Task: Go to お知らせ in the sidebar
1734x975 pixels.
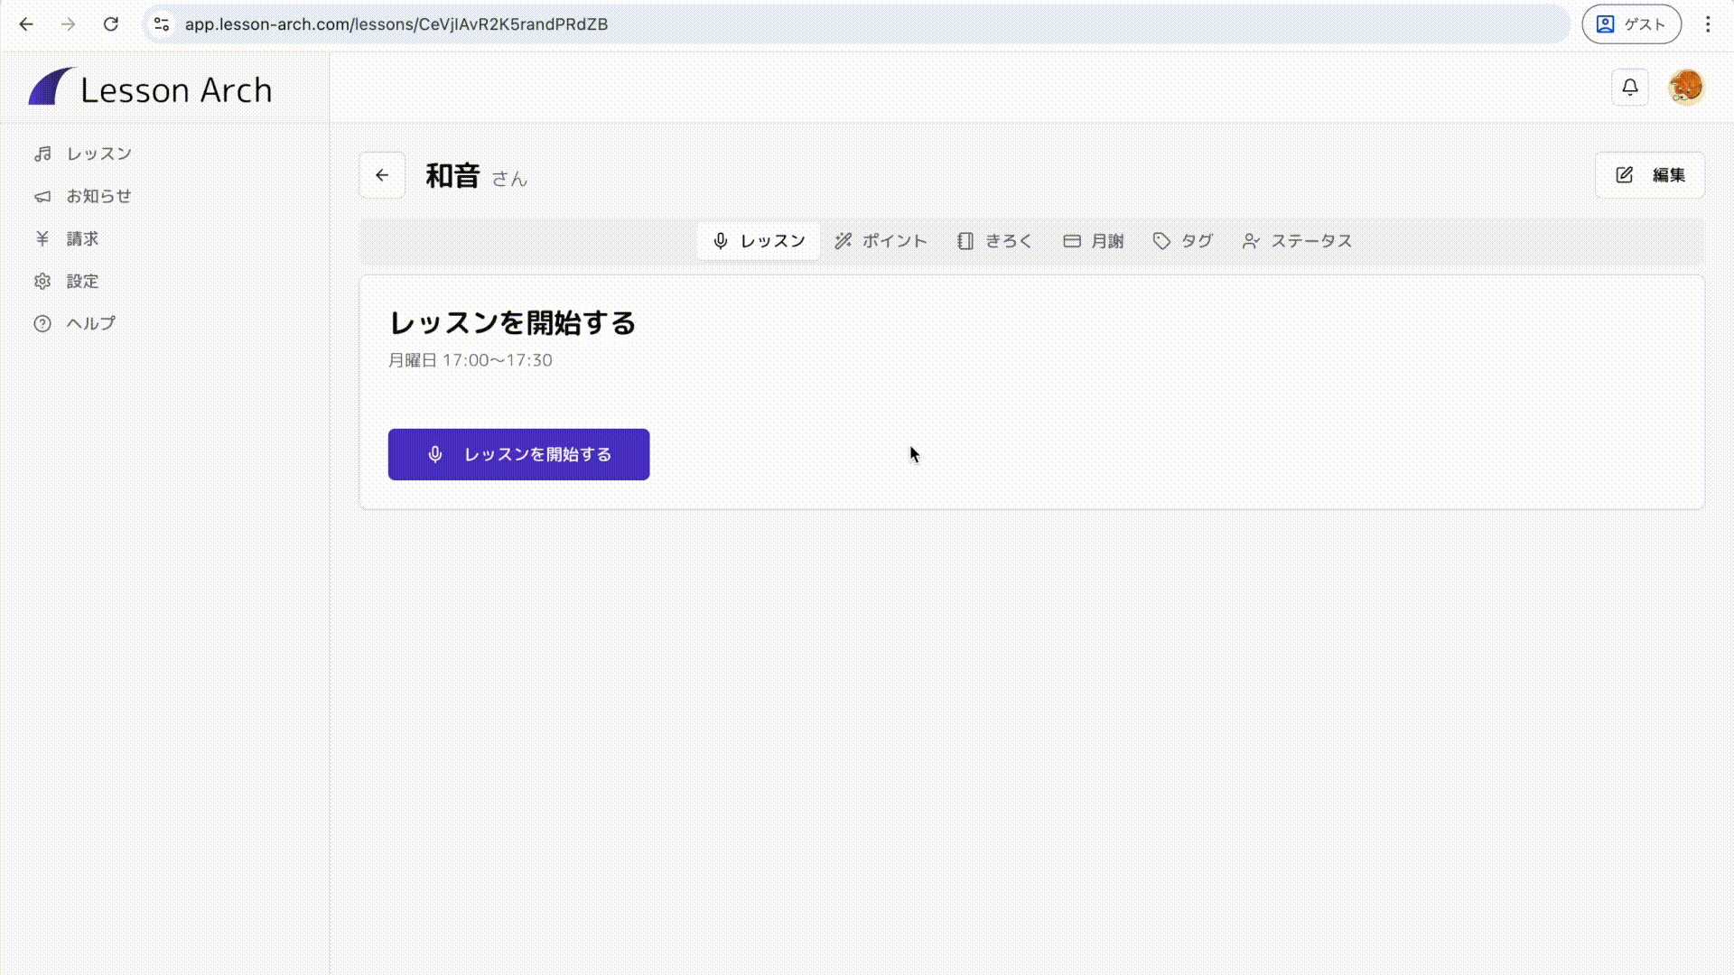Action: 98,196
